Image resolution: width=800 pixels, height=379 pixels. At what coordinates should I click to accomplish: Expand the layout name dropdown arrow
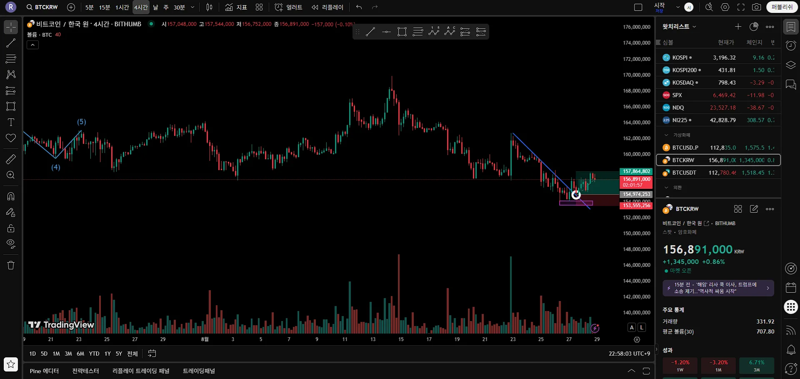pos(678,7)
